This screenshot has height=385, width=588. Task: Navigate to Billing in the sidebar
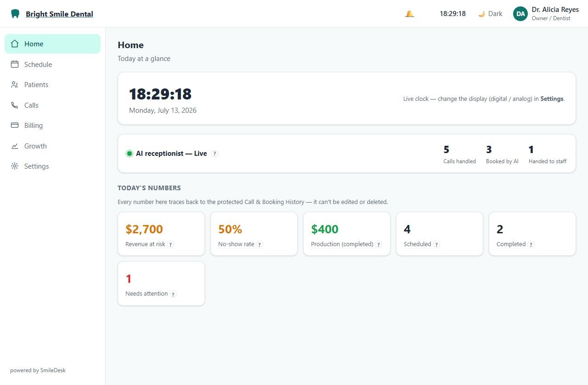pos(52,126)
